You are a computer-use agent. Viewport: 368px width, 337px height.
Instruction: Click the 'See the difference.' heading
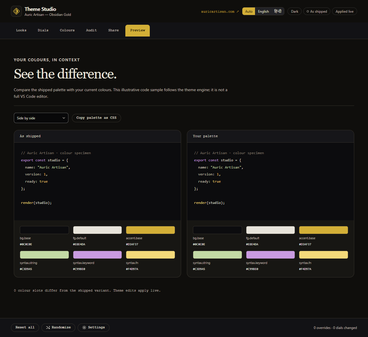pyautogui.click(x=65, y=74)
